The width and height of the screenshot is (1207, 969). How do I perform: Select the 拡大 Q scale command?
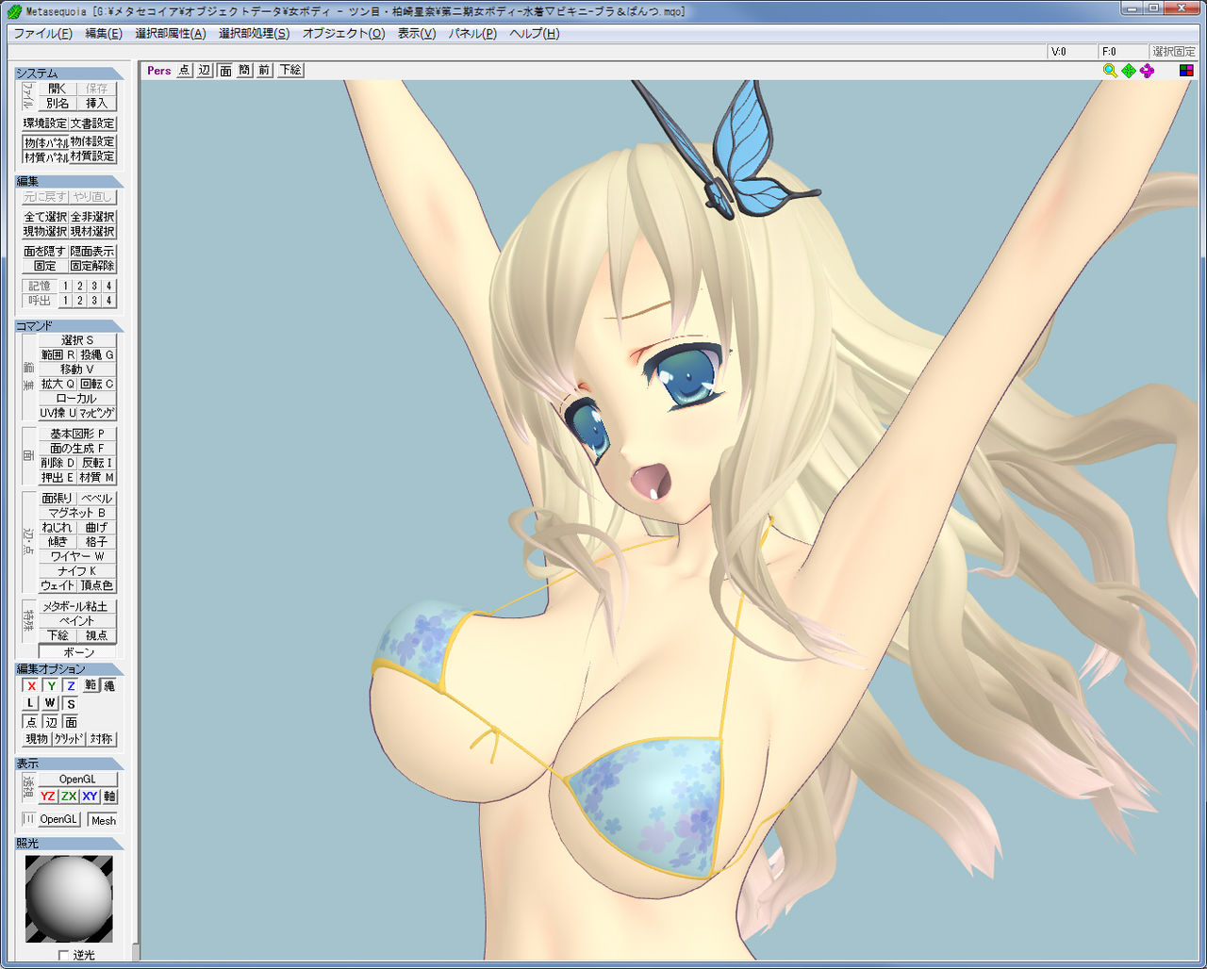click(58, 384)
